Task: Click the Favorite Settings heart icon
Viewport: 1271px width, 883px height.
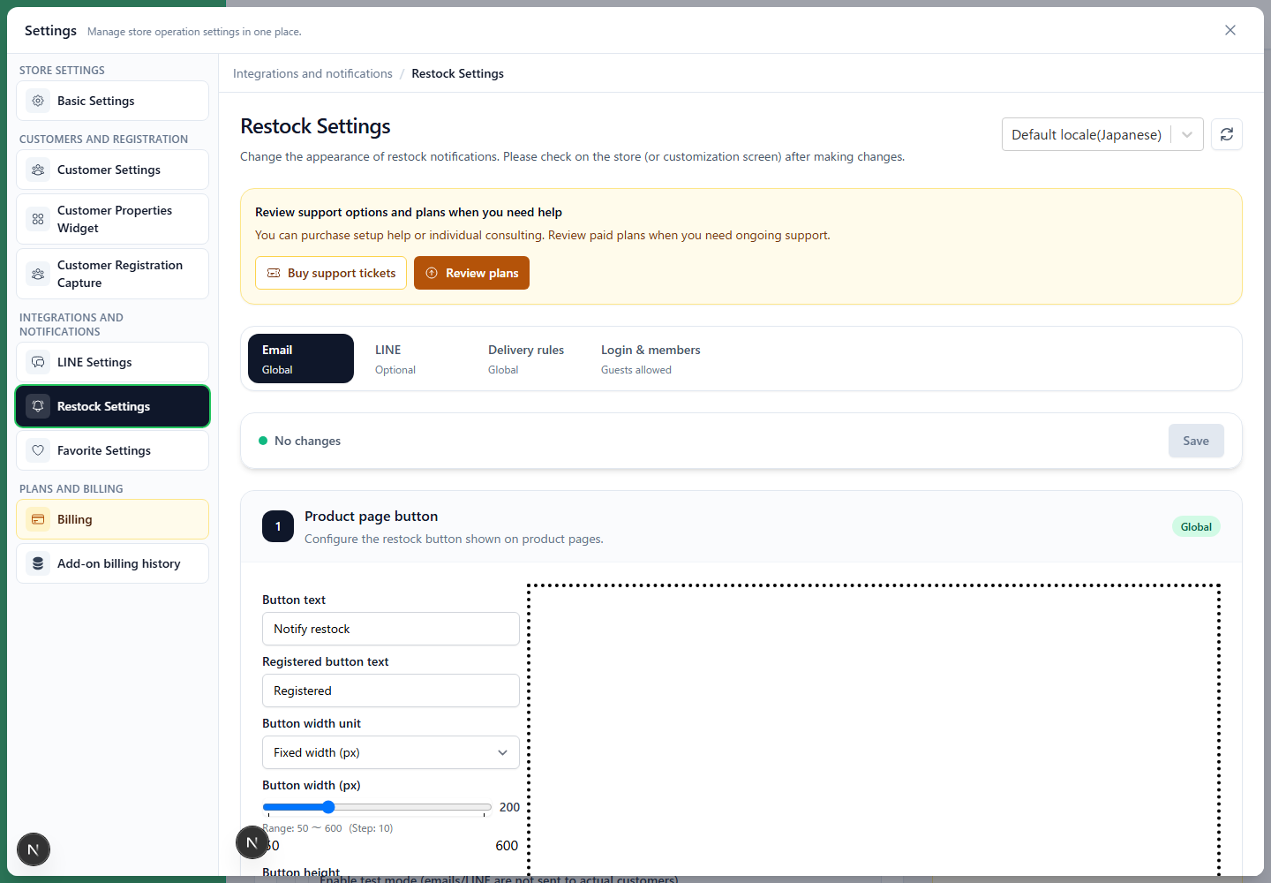Action: coord(38,450)
